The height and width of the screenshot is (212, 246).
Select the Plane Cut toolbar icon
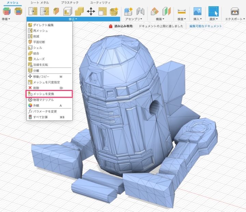click(x=56, y=11)
